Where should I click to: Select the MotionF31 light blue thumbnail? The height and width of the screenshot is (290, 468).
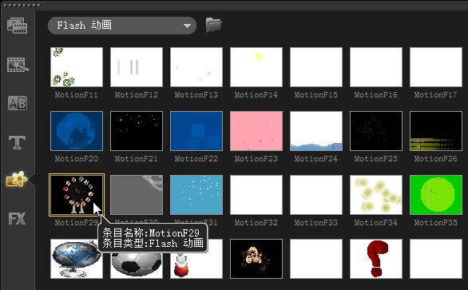(196, 195)
